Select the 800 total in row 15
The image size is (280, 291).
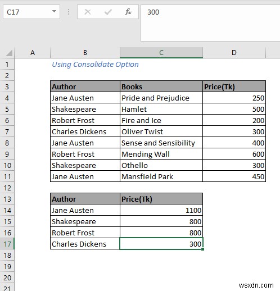point(161,221)
